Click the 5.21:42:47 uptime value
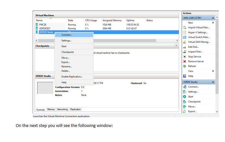Viewport: 225px width, 142px height. tap(132, 29)
